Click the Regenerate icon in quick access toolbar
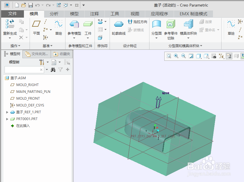Screen dimensions: 244x182 coord(59,5)
